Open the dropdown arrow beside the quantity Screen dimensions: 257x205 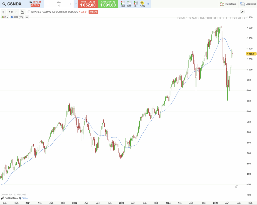(76, 4)
